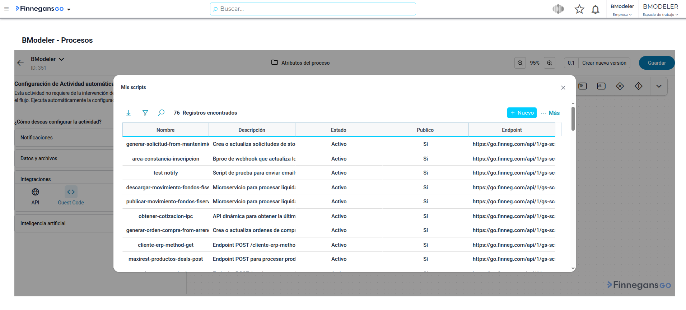Open the BModeler Empresa dropdown
This screenshot has height=310, width=686.
point(622,15)
